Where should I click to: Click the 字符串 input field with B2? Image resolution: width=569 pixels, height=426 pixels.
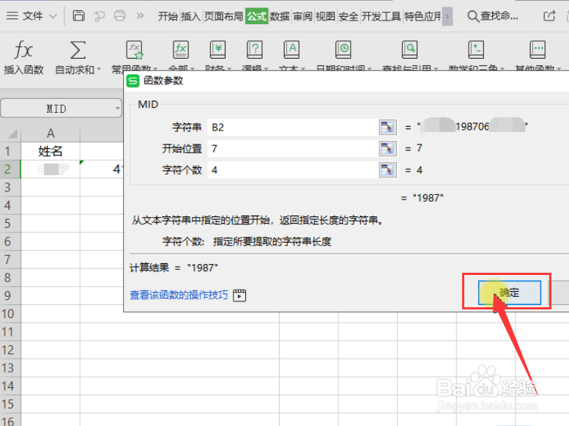click(x=293, y=128)
